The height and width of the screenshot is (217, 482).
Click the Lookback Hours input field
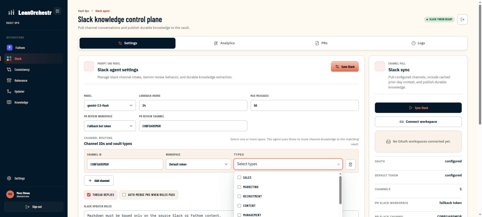[193, 105]
